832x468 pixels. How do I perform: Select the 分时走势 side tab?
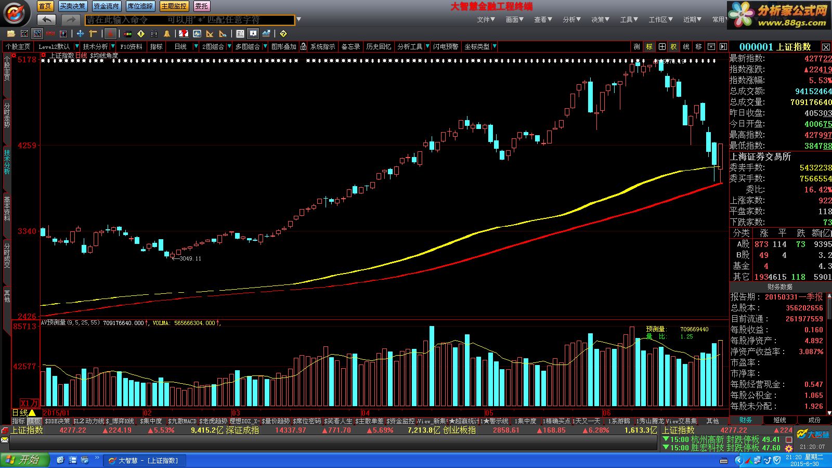[x=7, y=115]
